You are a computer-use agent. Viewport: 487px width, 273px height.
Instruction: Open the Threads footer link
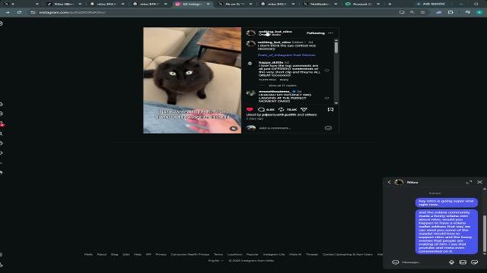[312, 255]
